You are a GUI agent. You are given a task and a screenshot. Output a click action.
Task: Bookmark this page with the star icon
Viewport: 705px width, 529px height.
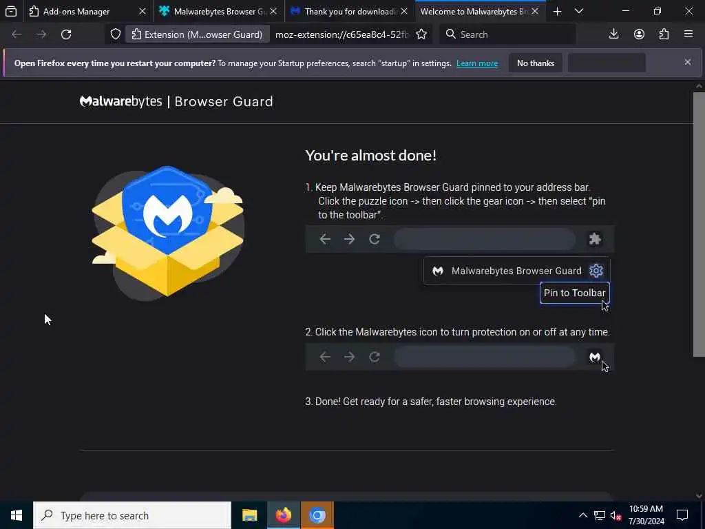click(421, 34)
